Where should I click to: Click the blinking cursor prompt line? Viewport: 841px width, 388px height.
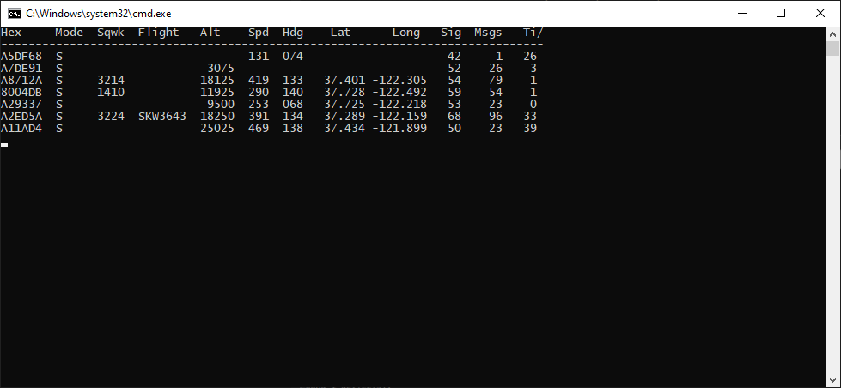pos(4,145)
